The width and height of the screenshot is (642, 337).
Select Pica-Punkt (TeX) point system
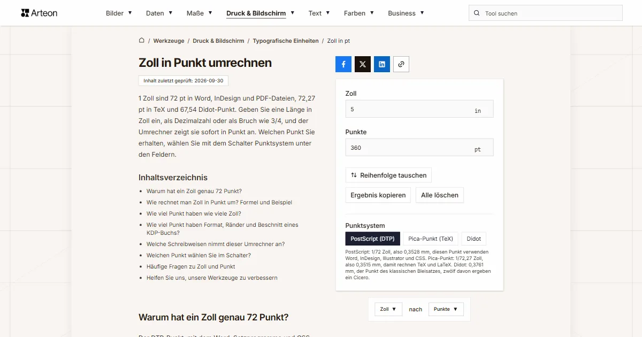(x=431, y=239)
